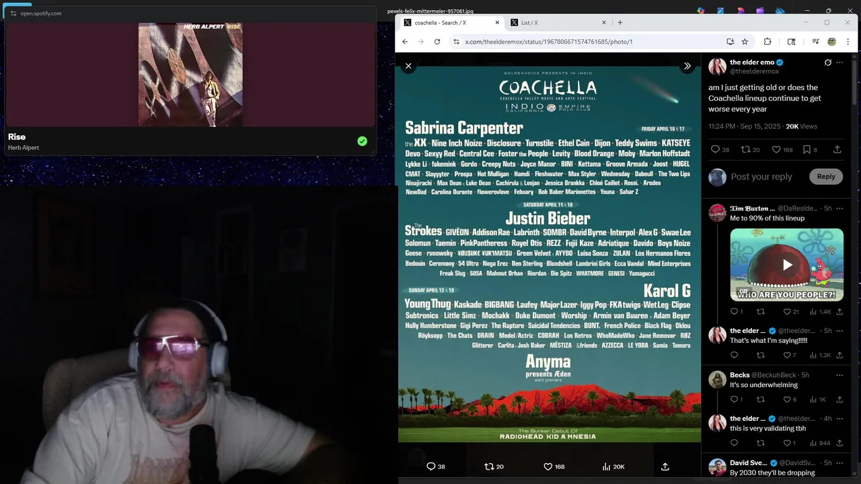
Task: Play the Spongebob video in Tim Burton reply
Action: pos(787,265)
